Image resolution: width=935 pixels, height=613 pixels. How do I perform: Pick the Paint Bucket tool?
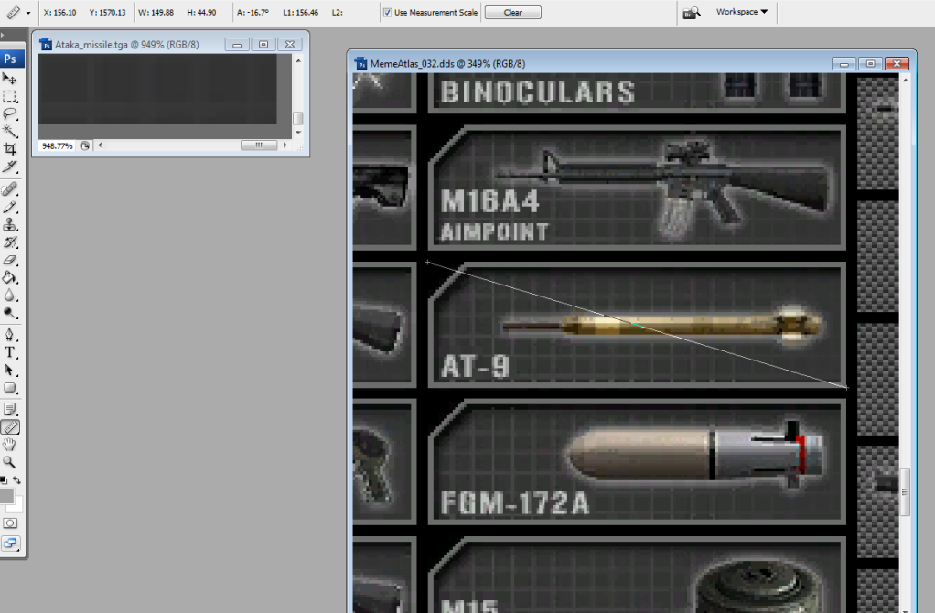(x=10, y=277)
